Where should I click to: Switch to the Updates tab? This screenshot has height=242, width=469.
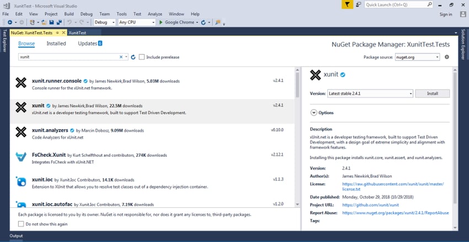tap(90, 43)
